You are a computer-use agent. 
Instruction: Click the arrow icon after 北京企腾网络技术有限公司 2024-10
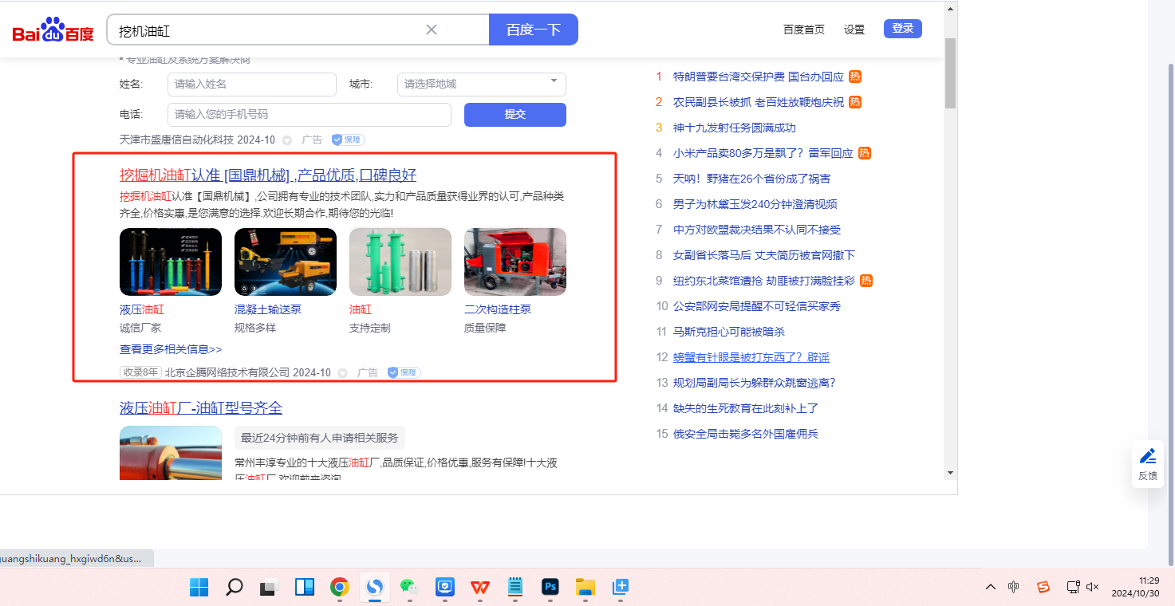pyautogui.click(x=343, y=373)
